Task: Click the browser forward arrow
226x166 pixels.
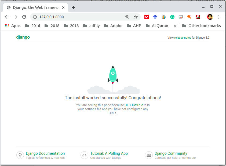Action: (16, 17)
